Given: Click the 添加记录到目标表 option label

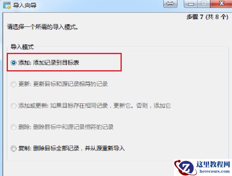Looking at the screenshot, I should click(x=56, y=63).
